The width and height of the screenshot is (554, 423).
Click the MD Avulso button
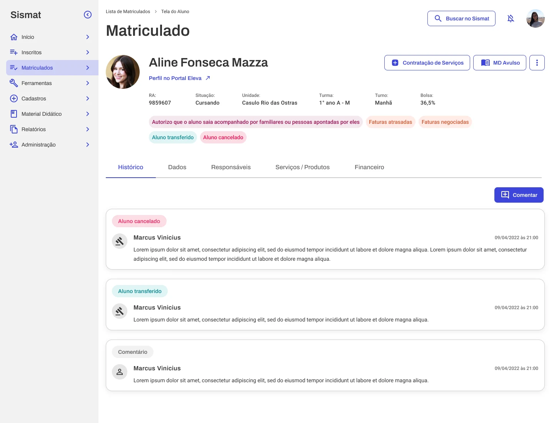tap(500, 63)
